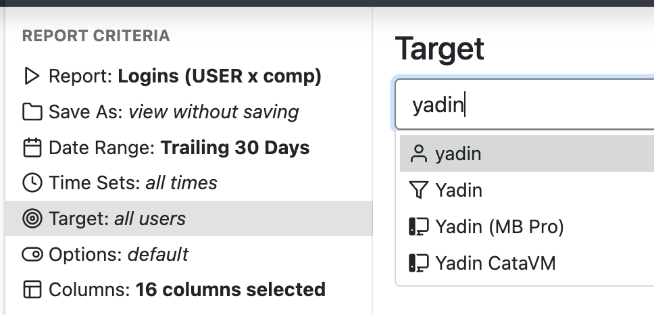Choose the "Yadin CataVM" suggestion label
Viewport: 654px width, 315px height.
(495, 262)
